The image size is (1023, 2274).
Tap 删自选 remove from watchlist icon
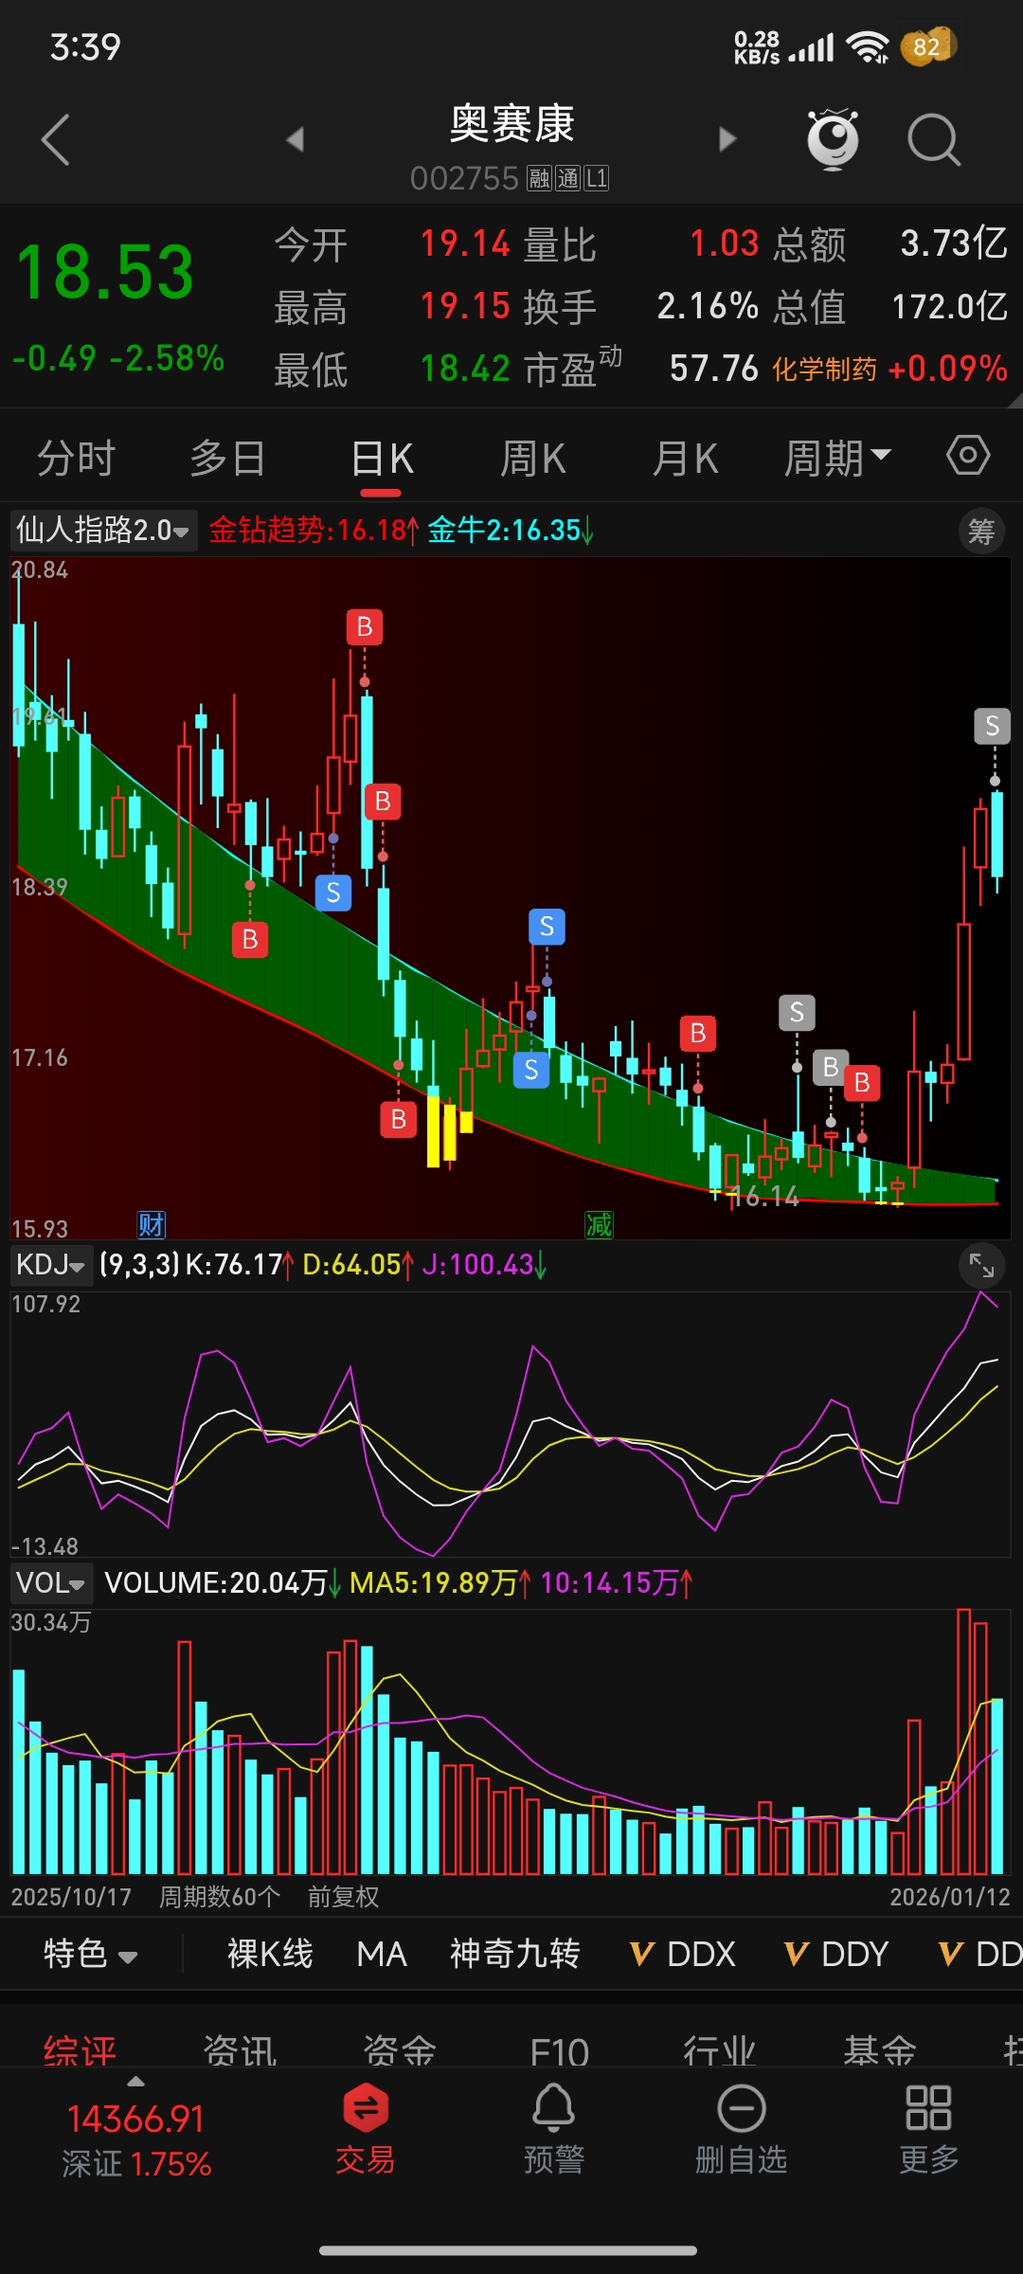point(742,2128)
